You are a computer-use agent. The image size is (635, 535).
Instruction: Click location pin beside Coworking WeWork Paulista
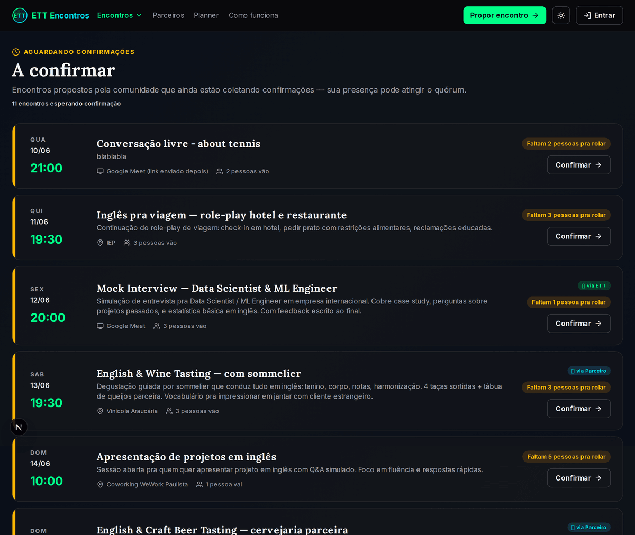click(x=100, y=485)
